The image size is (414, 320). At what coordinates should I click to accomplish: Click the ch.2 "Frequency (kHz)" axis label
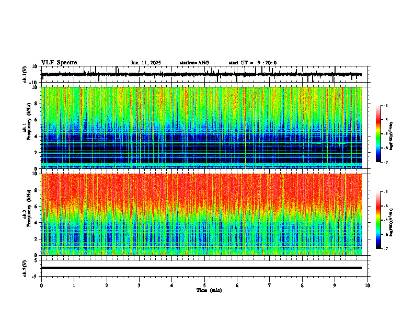coord(29,209)
